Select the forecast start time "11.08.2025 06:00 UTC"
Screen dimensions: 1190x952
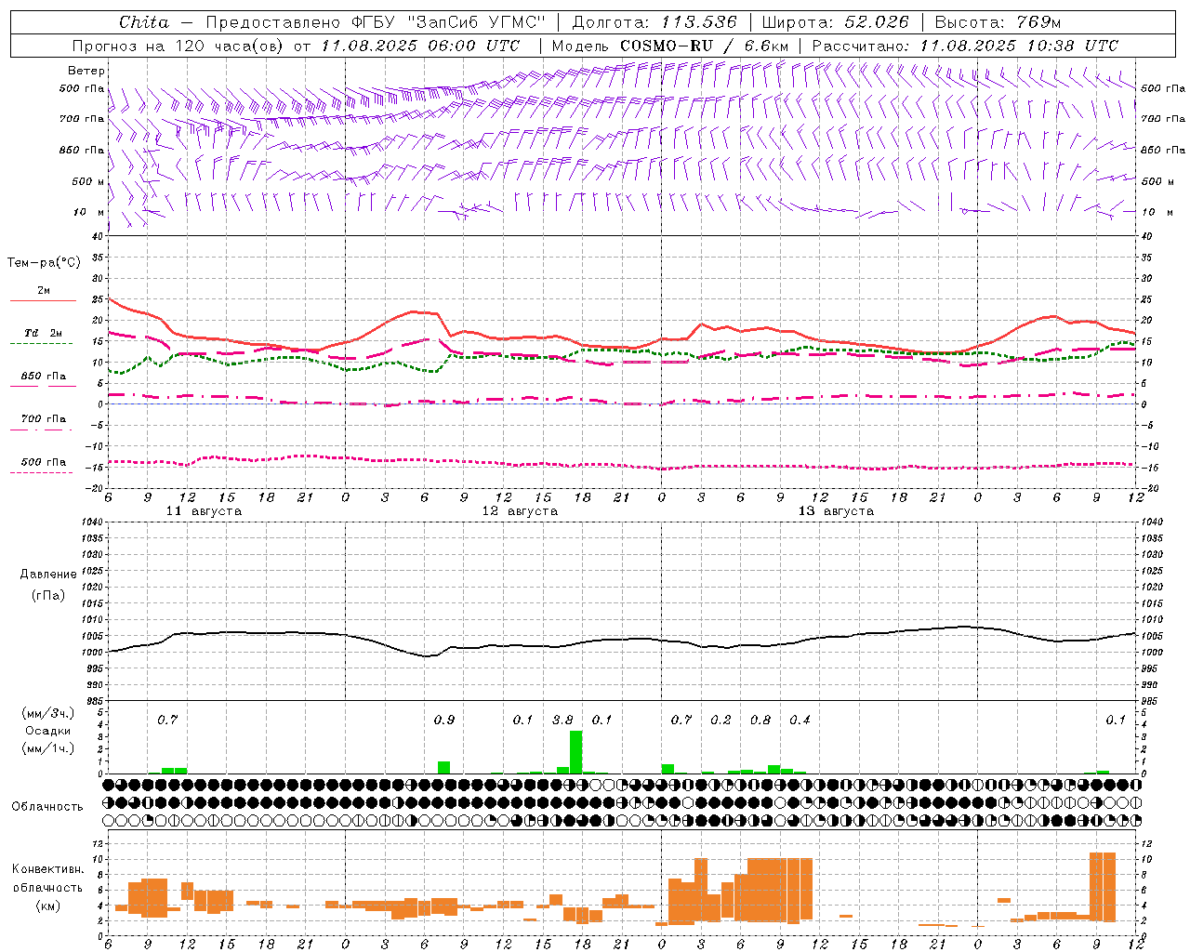pos(420,46)
